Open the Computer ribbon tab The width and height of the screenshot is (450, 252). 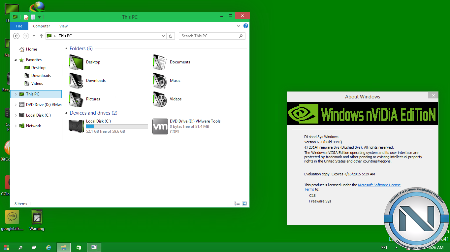42,26
